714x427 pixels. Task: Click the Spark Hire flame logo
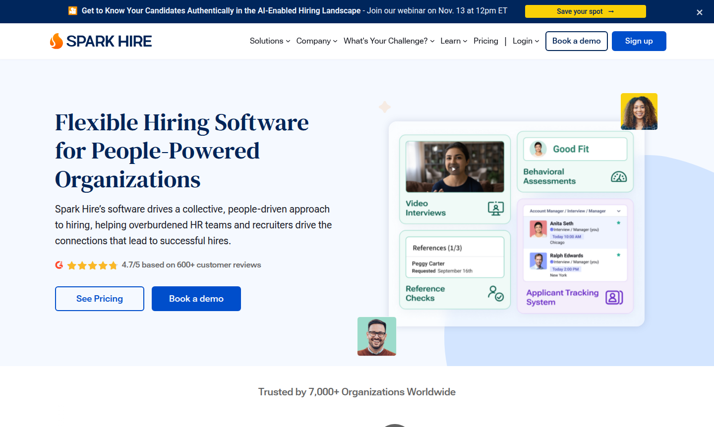(x=57, y=41)
